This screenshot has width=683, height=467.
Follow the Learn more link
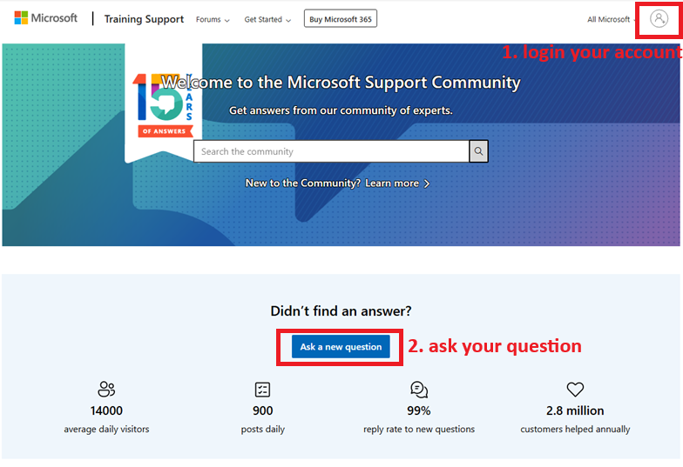(392, 183)
